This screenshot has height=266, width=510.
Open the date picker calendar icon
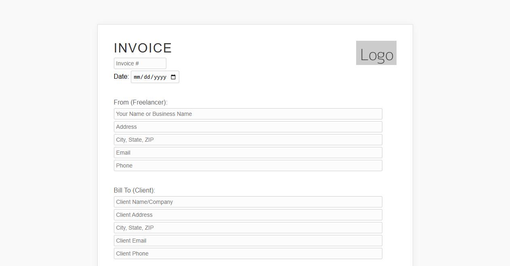(174, 77)
